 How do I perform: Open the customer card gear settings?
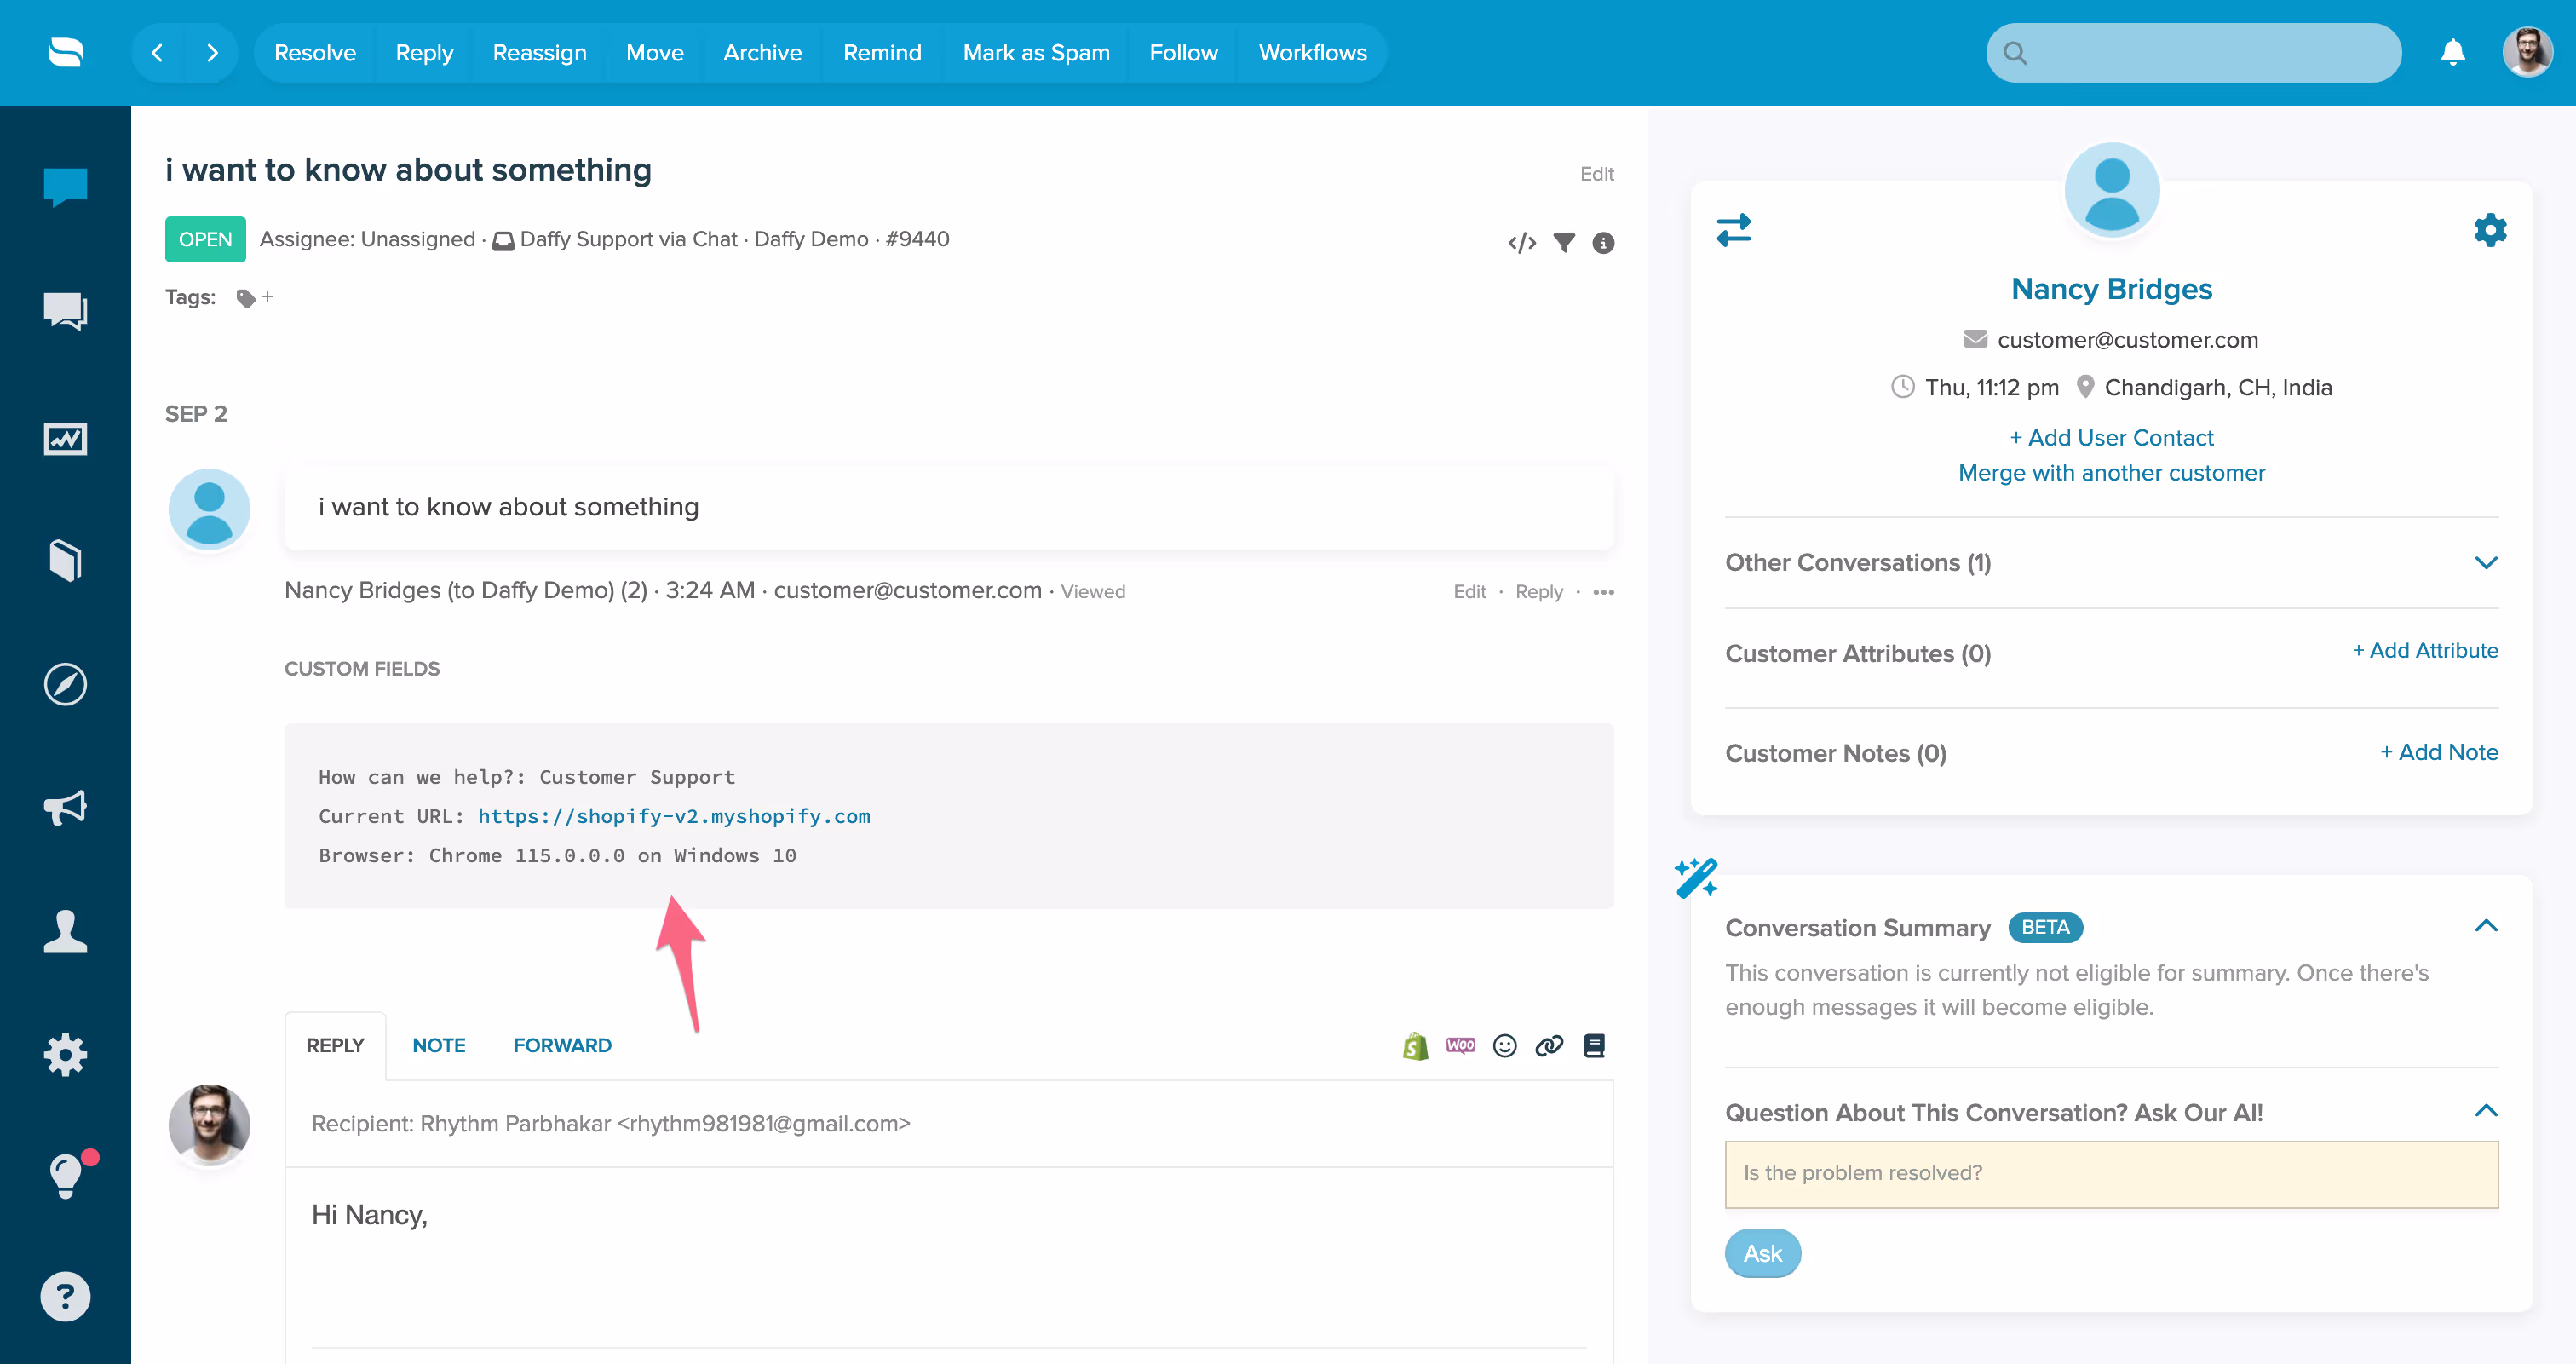[x=2490, y=230]
